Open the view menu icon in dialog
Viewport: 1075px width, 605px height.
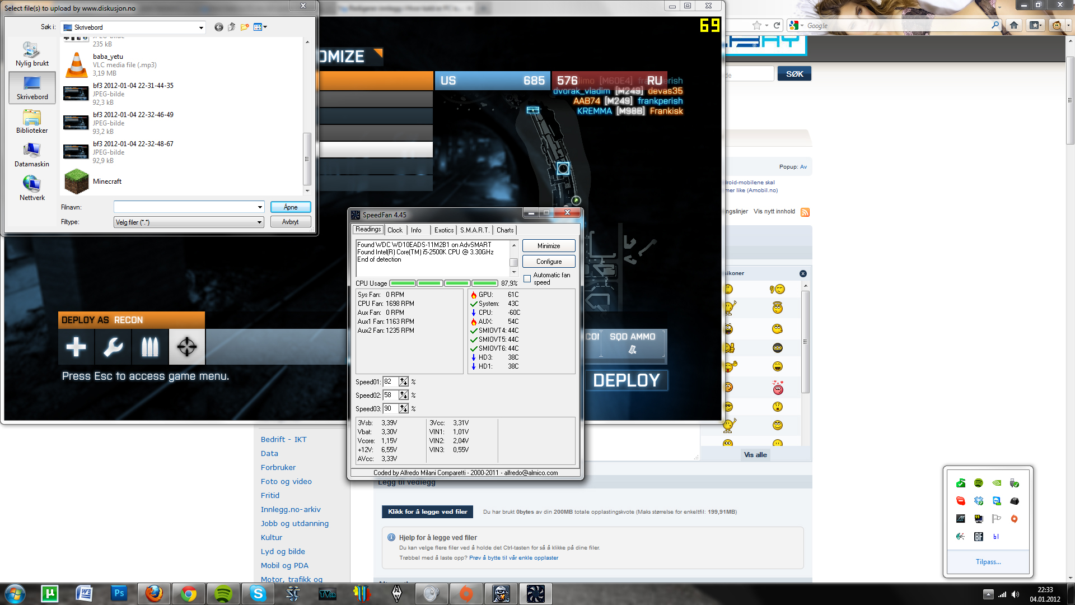pyautogui.click(x=260, y=27)
